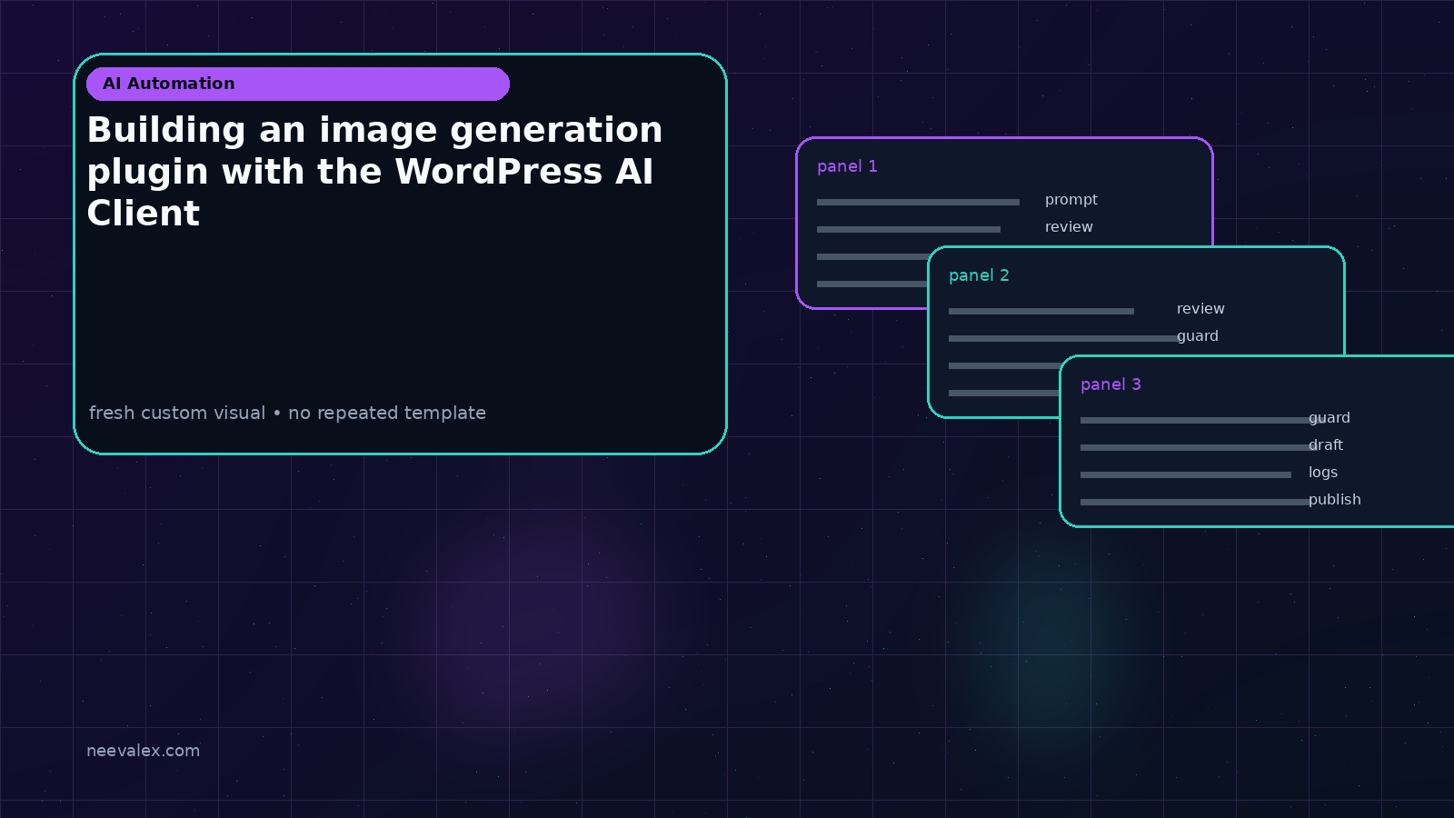
Task: Click the "AI Automation" purple badge
Action: pos(298,84)
